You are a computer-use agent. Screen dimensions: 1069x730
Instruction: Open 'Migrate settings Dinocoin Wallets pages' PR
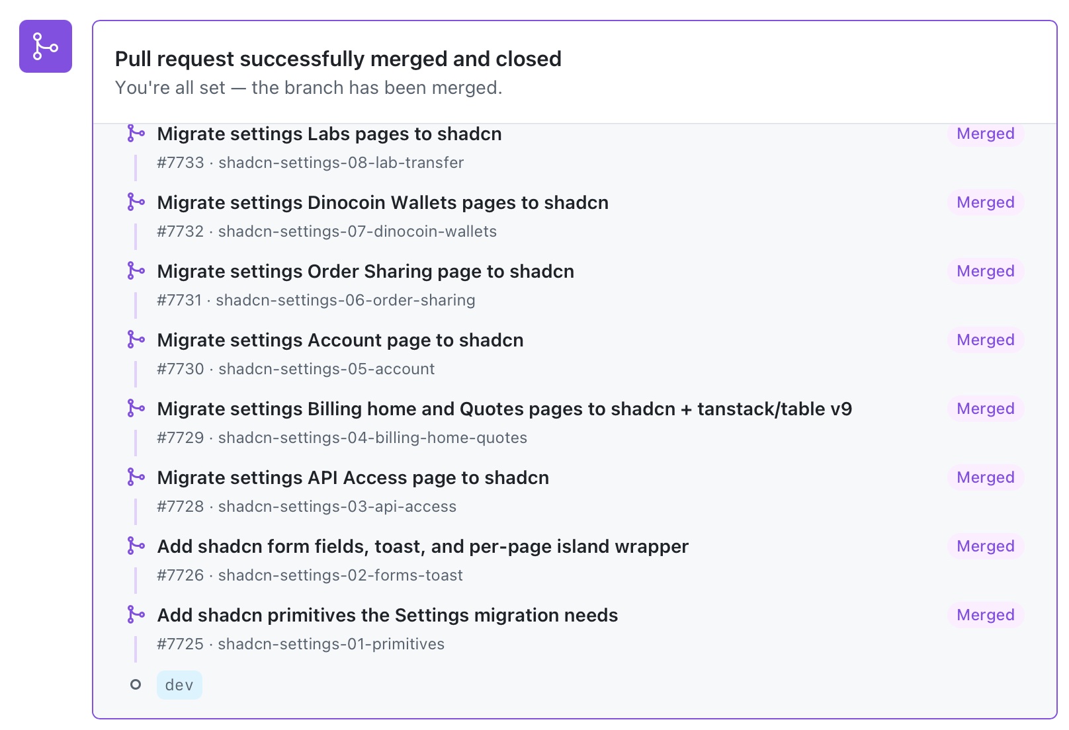[383, 202]
